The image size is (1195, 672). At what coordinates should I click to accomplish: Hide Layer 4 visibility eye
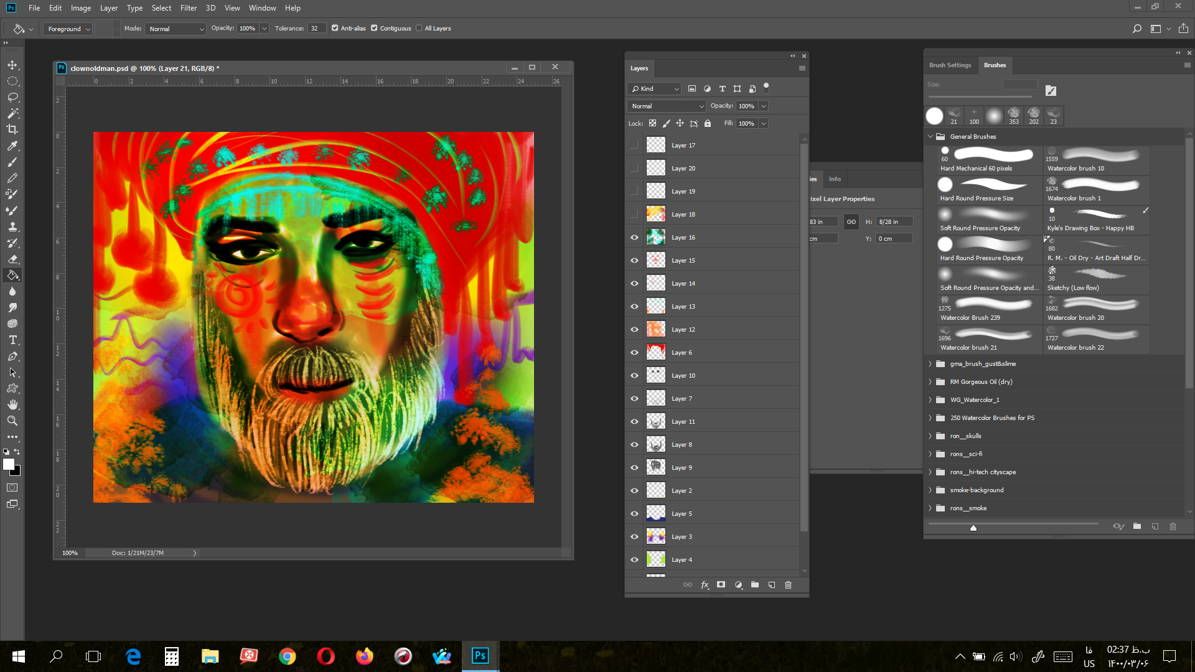(x=634, y=559)
